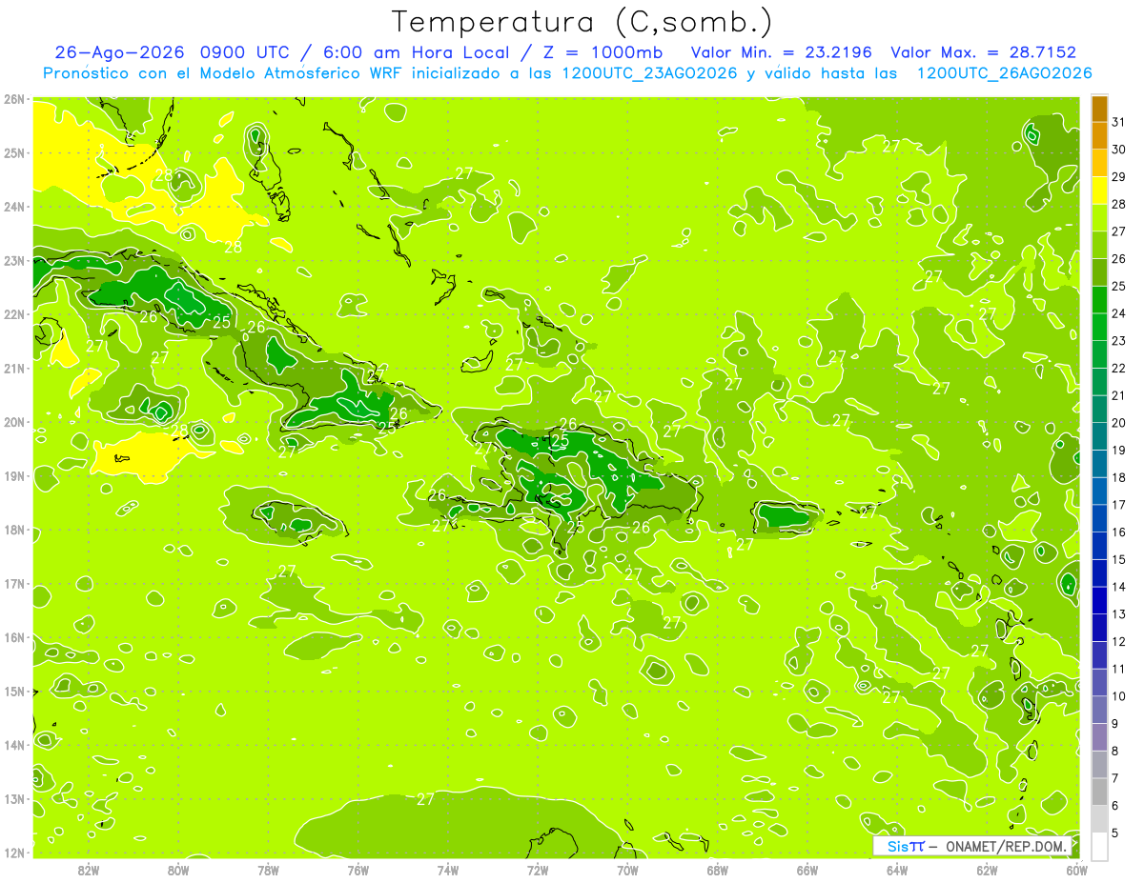The image size is (1144, 883).
Task: Click the title 'Temperatura (C,somb.)'
Action: tap(582, 23)
